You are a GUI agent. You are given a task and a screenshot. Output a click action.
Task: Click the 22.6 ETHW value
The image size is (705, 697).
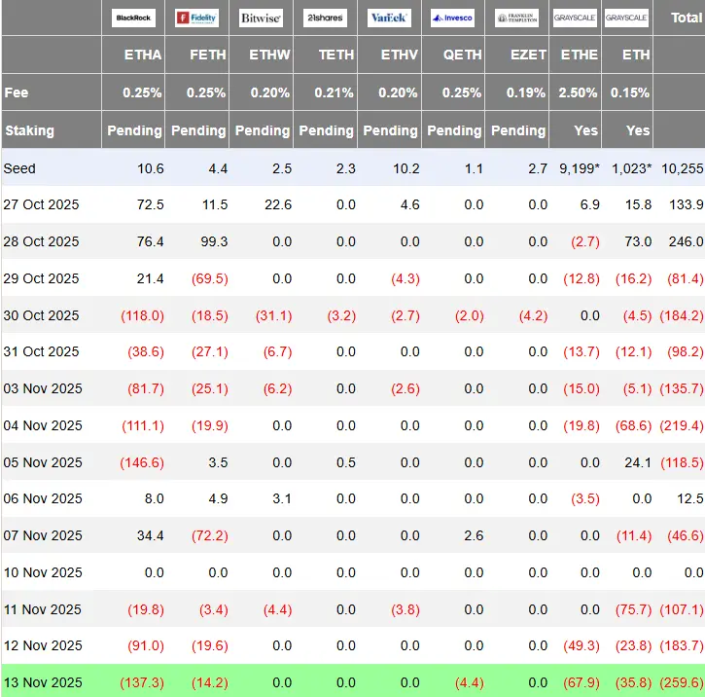click(x=278, y=204)
